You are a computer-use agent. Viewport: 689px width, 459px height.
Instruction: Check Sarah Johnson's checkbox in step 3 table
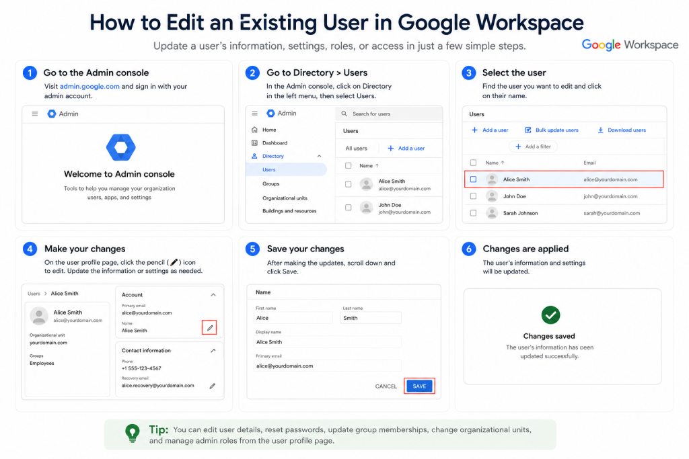(473, 213)
